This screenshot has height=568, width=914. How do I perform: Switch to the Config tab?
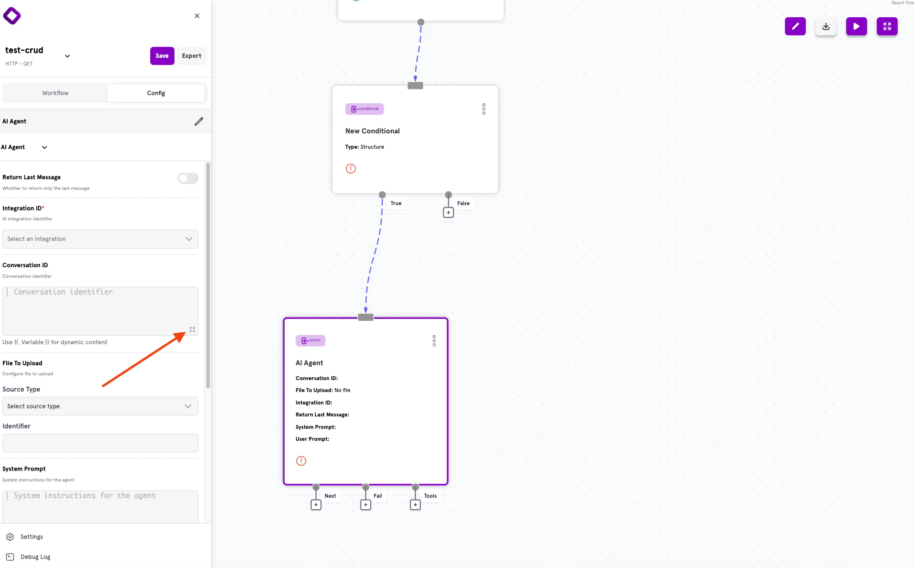[x=156, y=93]
